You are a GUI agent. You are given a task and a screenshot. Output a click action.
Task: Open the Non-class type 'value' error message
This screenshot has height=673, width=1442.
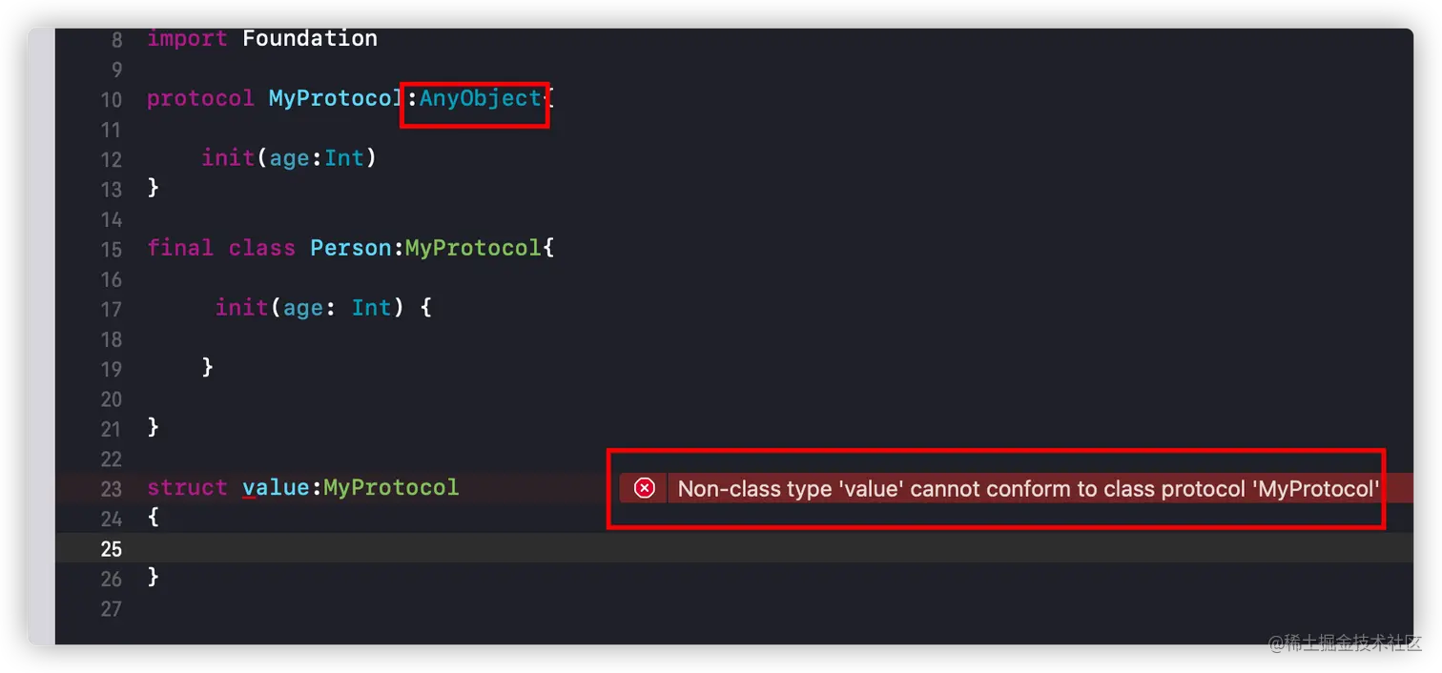(1028, 489)
